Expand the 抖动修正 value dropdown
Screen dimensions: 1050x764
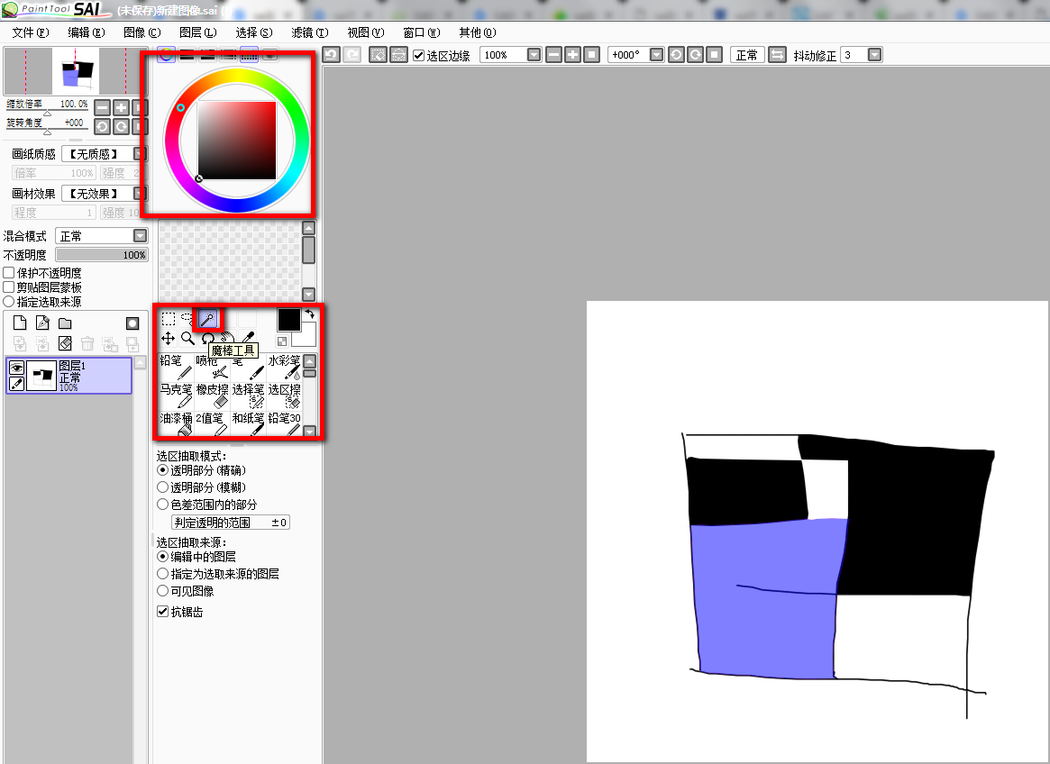click(x=873, y=55)
